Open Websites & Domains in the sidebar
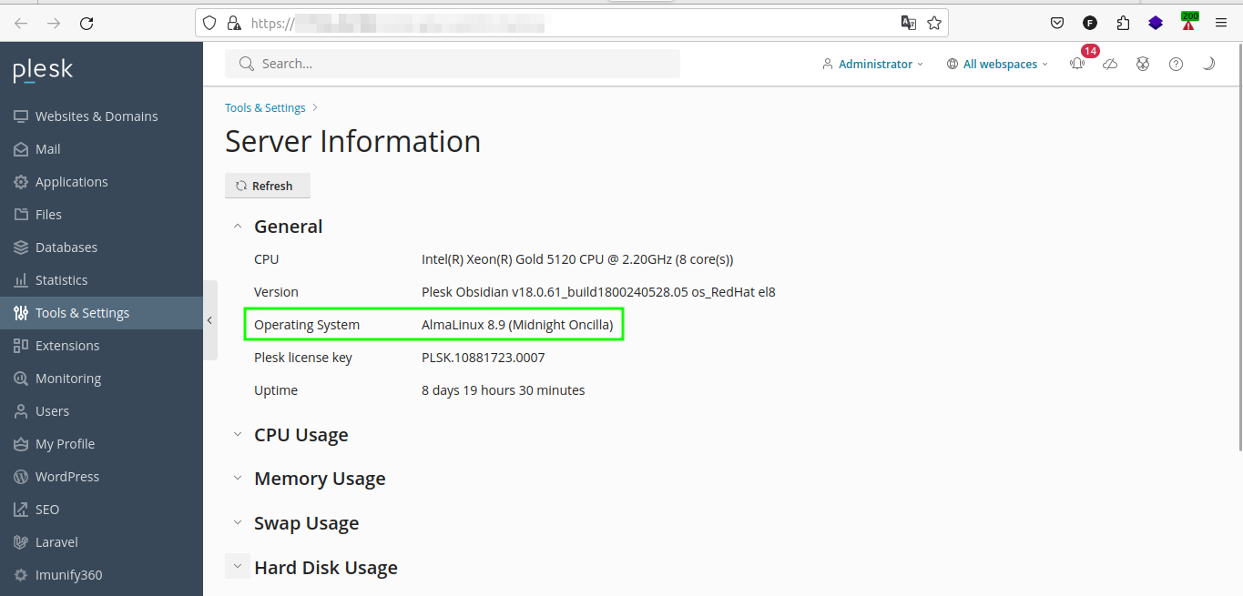The image size is (1243, 596). point(97,116)
